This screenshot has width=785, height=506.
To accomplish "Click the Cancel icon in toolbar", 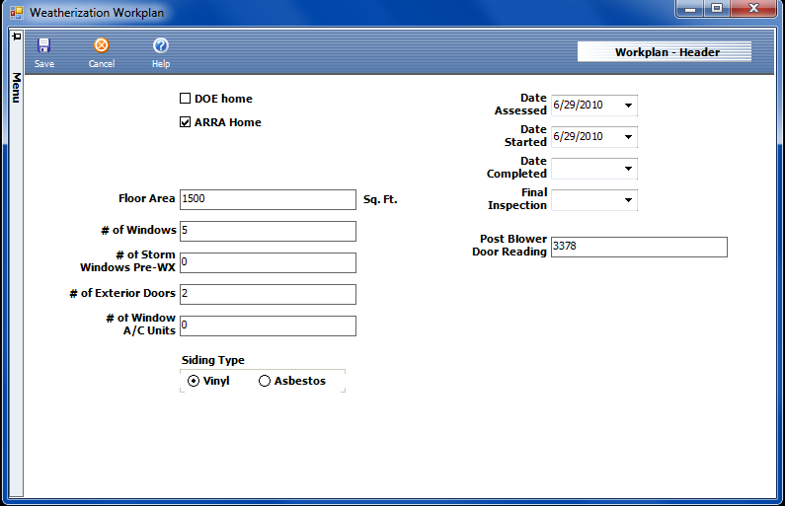I will (x=101, y=46).
